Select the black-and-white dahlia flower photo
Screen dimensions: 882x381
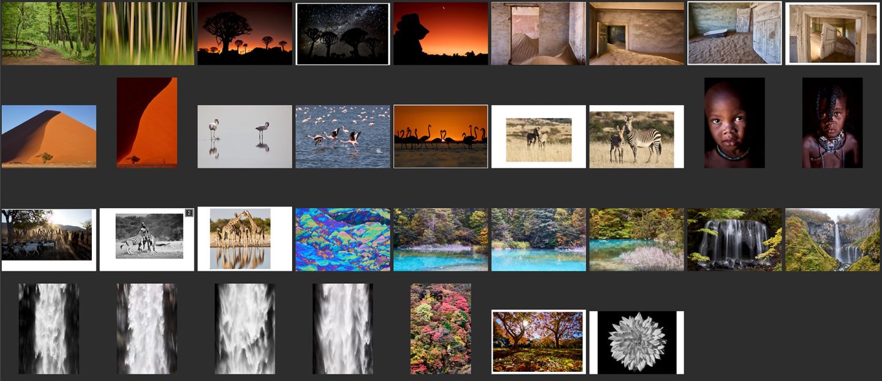click(x=637, y=342)
